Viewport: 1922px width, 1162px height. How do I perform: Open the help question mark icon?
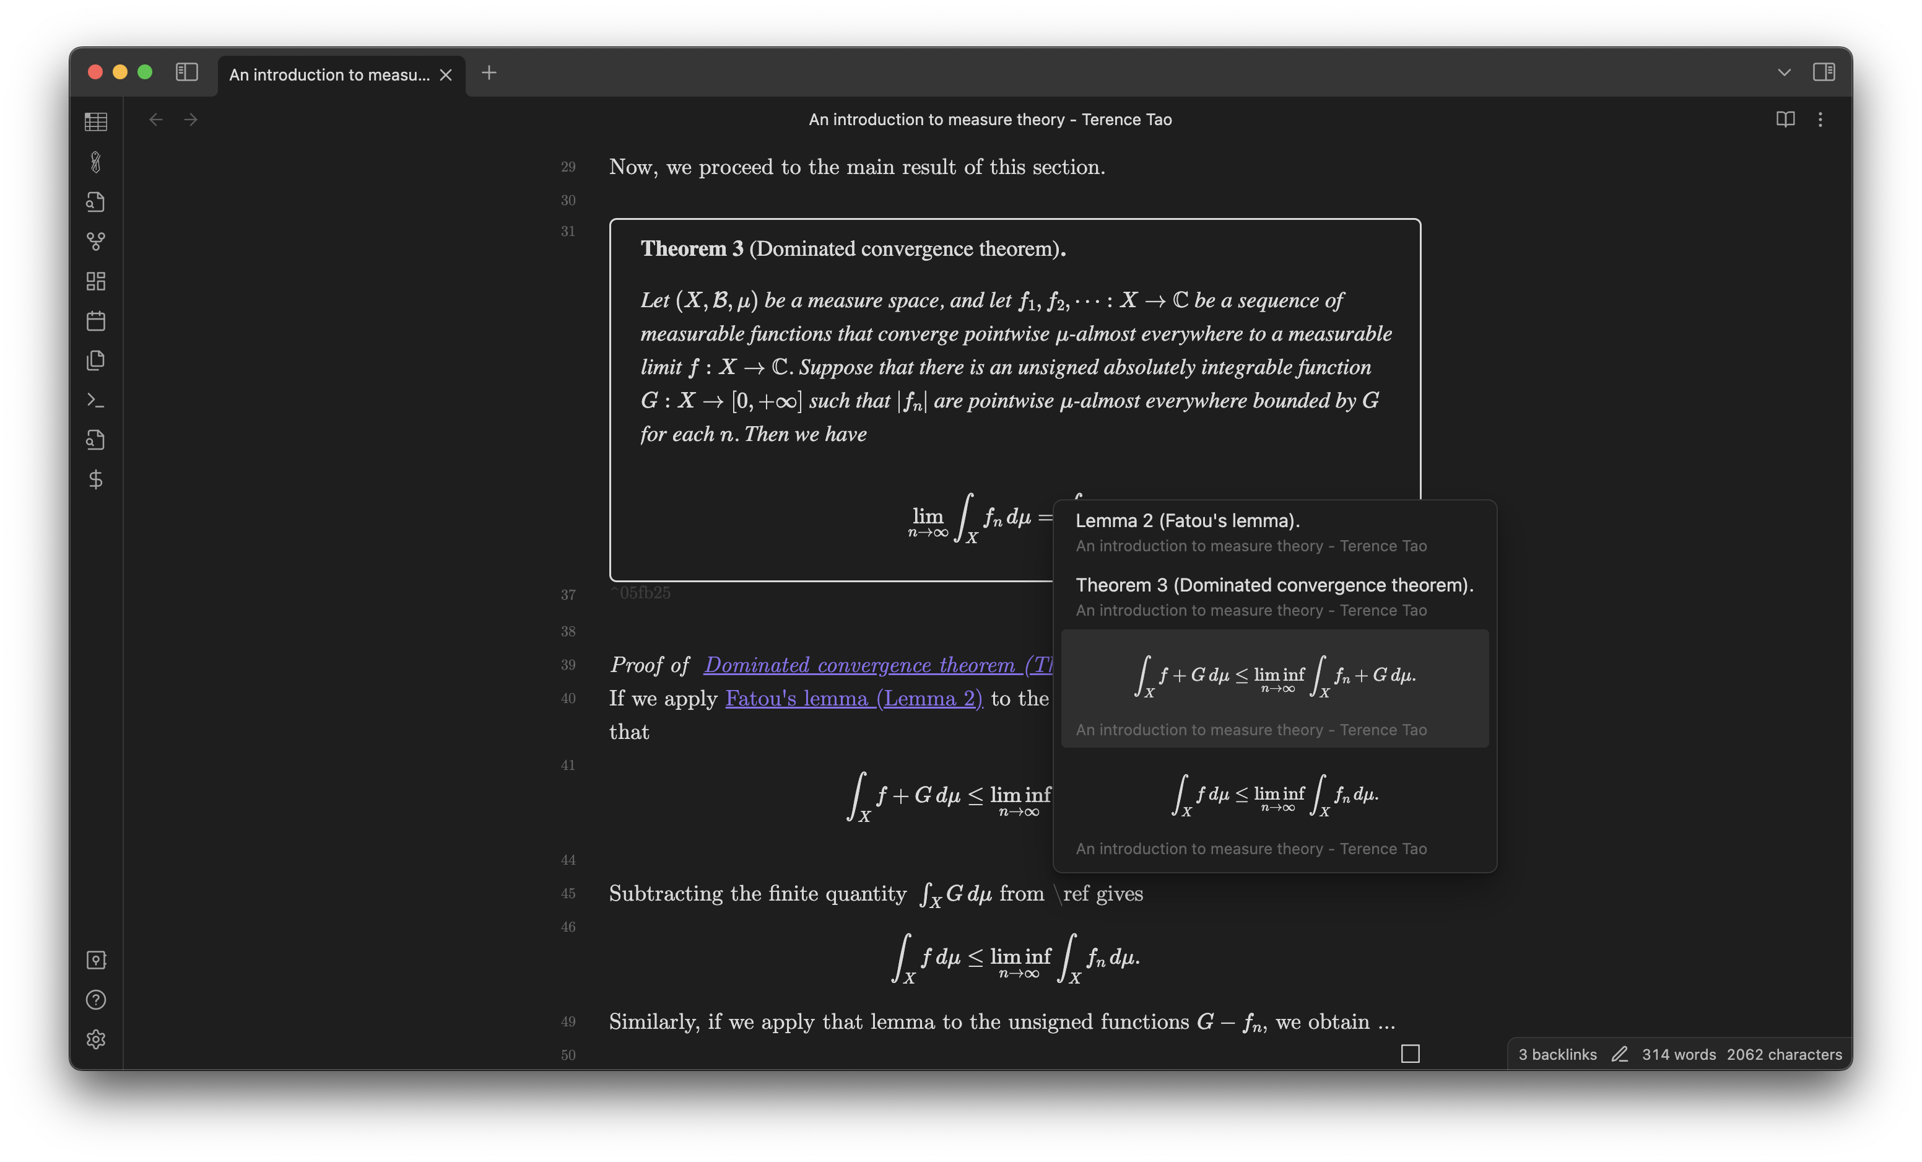tap(96, 1000)
